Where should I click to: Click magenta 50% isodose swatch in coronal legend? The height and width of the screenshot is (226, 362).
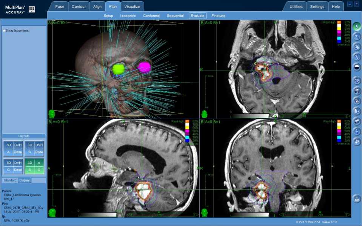(x=339, y=131)
